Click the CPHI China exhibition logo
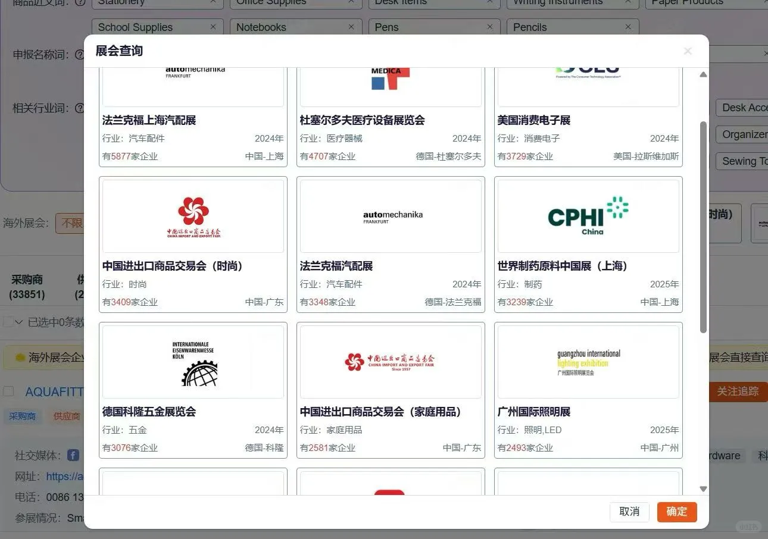Screen dimensions: 768x539 click(588, 215)
